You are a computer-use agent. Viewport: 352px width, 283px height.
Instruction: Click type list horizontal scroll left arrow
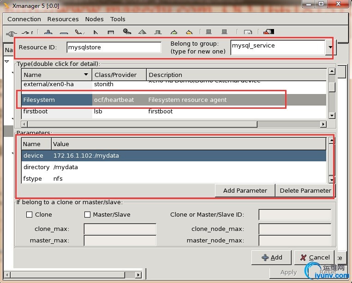pos(24,124)
